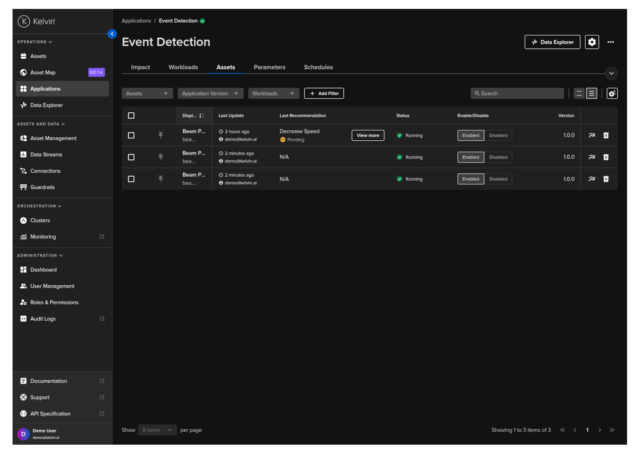
Task: Delete the first Beam Pump asset row
Action: pyautogui.click(x=606, y=135)
